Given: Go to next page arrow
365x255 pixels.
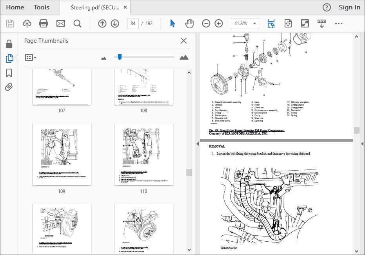Looking at the screenshot, I should 115,24.
